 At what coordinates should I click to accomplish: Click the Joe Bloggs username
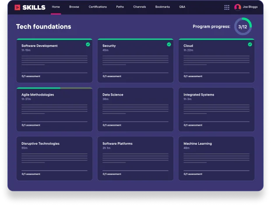pos(251,7)
